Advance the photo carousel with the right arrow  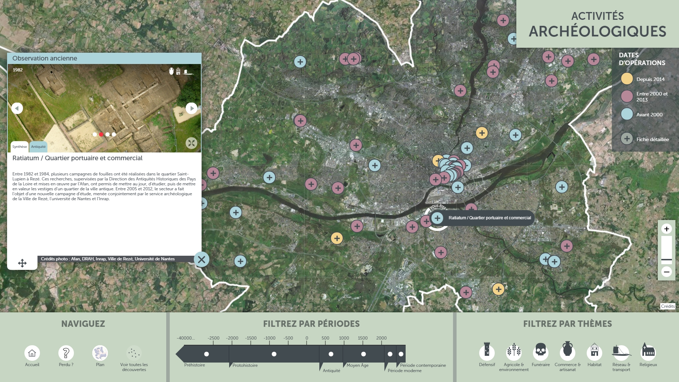coord(191,108)
